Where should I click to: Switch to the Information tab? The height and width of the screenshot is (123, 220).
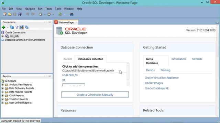click(178, 59)
